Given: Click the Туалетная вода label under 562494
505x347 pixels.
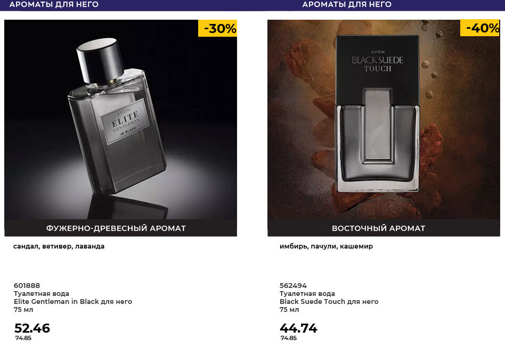Looking at the screenshot, I should (307, 294).
